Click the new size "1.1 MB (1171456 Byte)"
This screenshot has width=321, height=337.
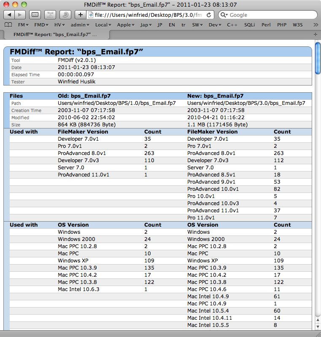[x=218, y=125]
